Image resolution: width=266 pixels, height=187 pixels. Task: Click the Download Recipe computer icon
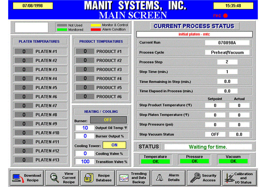point(16,178)
